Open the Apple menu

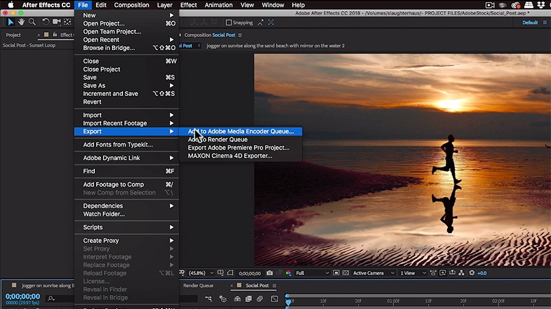pos(11,5)
